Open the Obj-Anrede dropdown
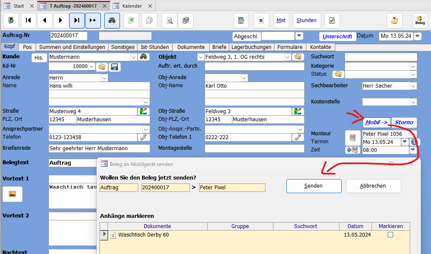Screen dimensions: 431x254 244,78
